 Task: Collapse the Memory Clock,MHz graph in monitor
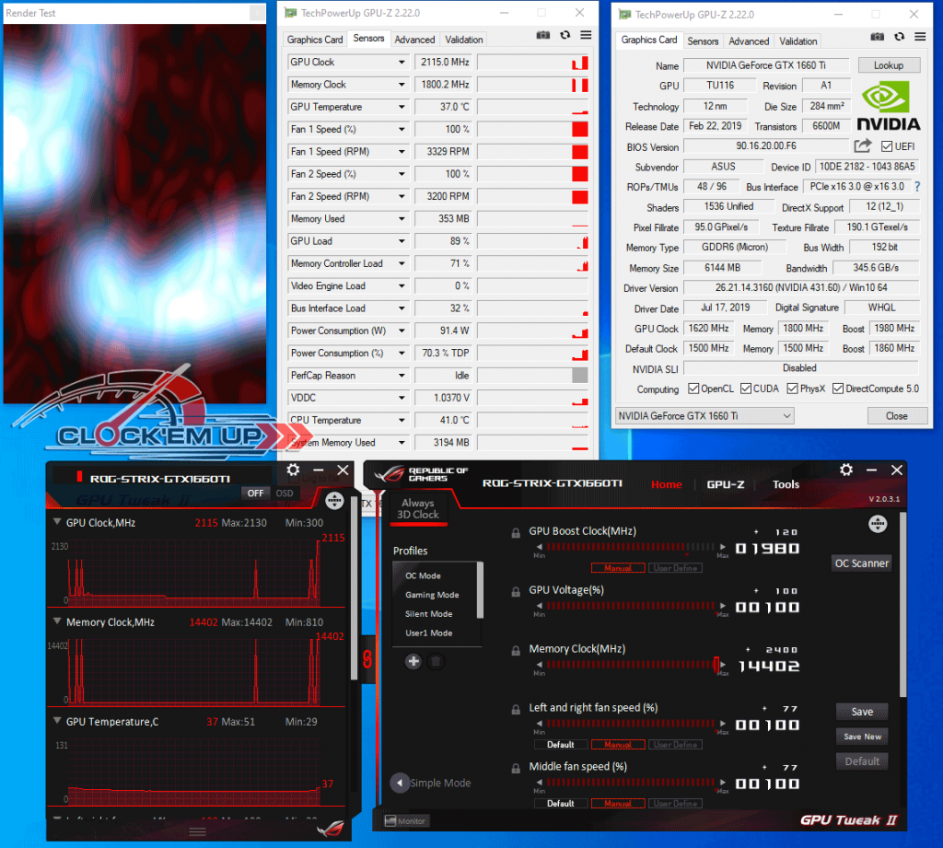point(58,622)
